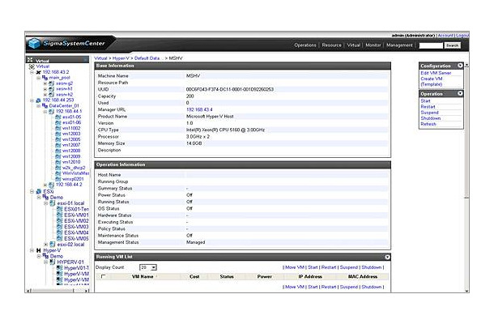Click the ESXi-VM04 VM icon
Image resolution: width=494 pixels, height=324 pixels.
(60, 232)
